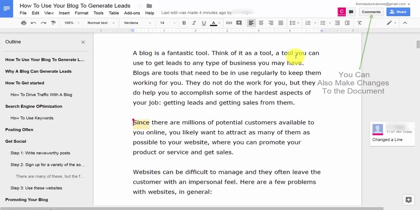Viewport: 420px width, 210px height.
Task: Open the zoom 100% dropdown
Action: coord(71,23)
